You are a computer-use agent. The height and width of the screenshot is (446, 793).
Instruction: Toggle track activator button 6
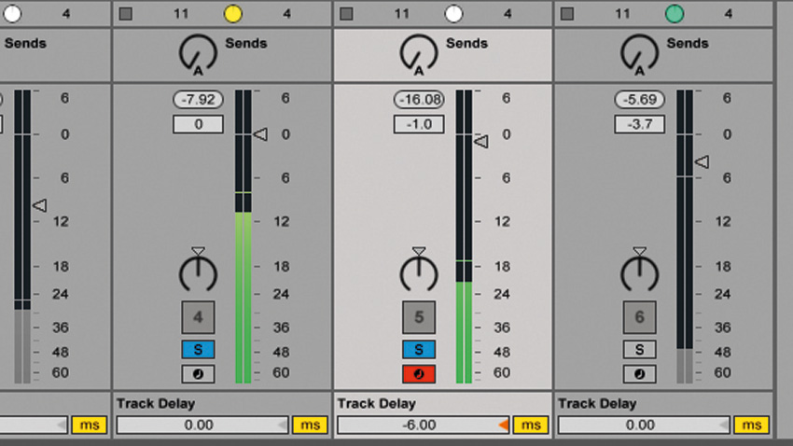(640, 317)
